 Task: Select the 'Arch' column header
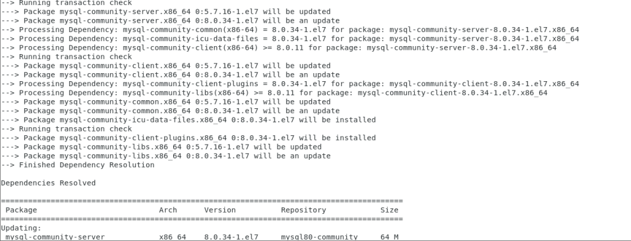168,210
